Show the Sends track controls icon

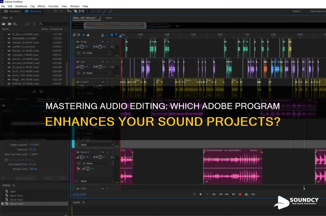click(x=84, y=35)
